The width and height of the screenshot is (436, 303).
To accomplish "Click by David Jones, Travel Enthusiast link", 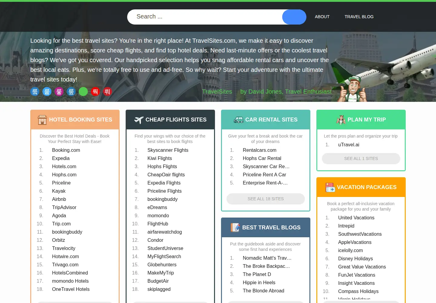I will (286, 92).
